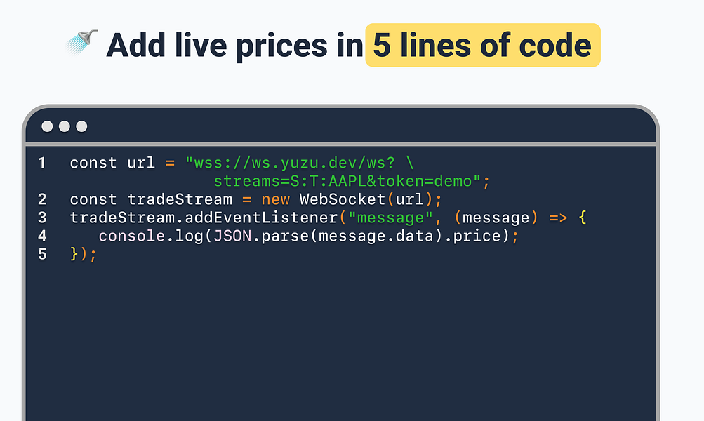Click the closing brace on line 5
704x421 pixels.
(74, 255)
